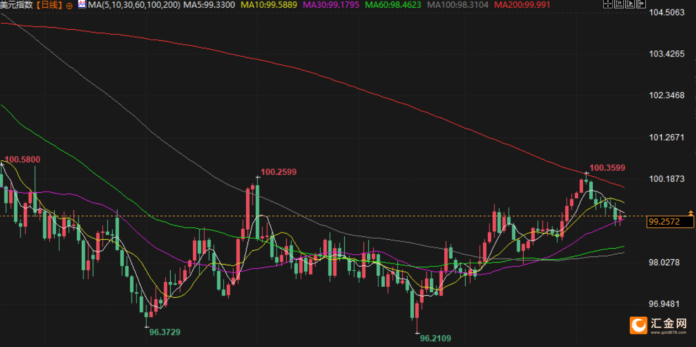Select the MA10:99.5889 indicator readout
The image size is (696, 347).
point(268,5)
